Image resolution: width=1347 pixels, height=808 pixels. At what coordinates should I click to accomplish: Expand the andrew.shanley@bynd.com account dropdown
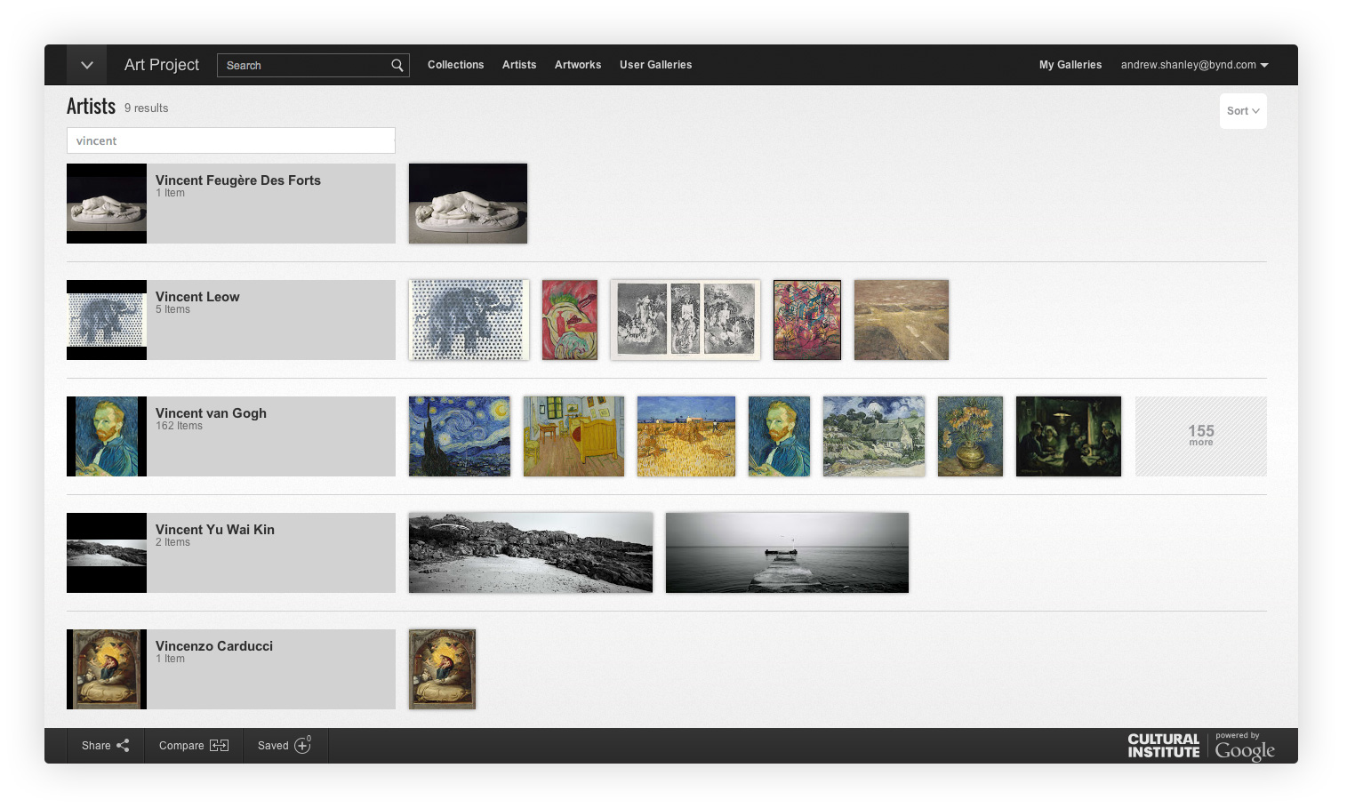coord(1194,65)
